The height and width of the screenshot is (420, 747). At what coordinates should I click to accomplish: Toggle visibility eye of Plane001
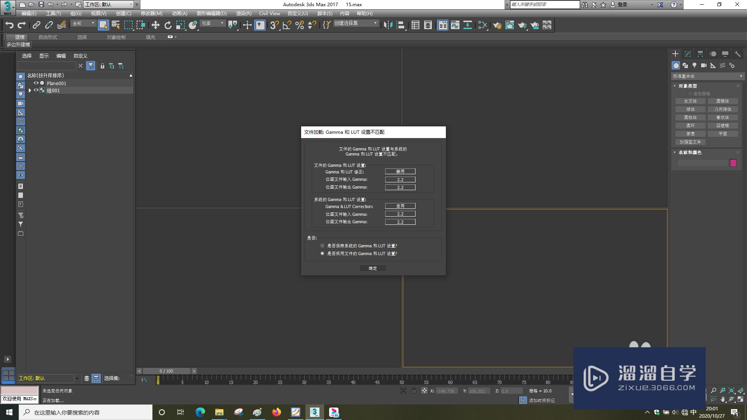click(x=36, y=83)
